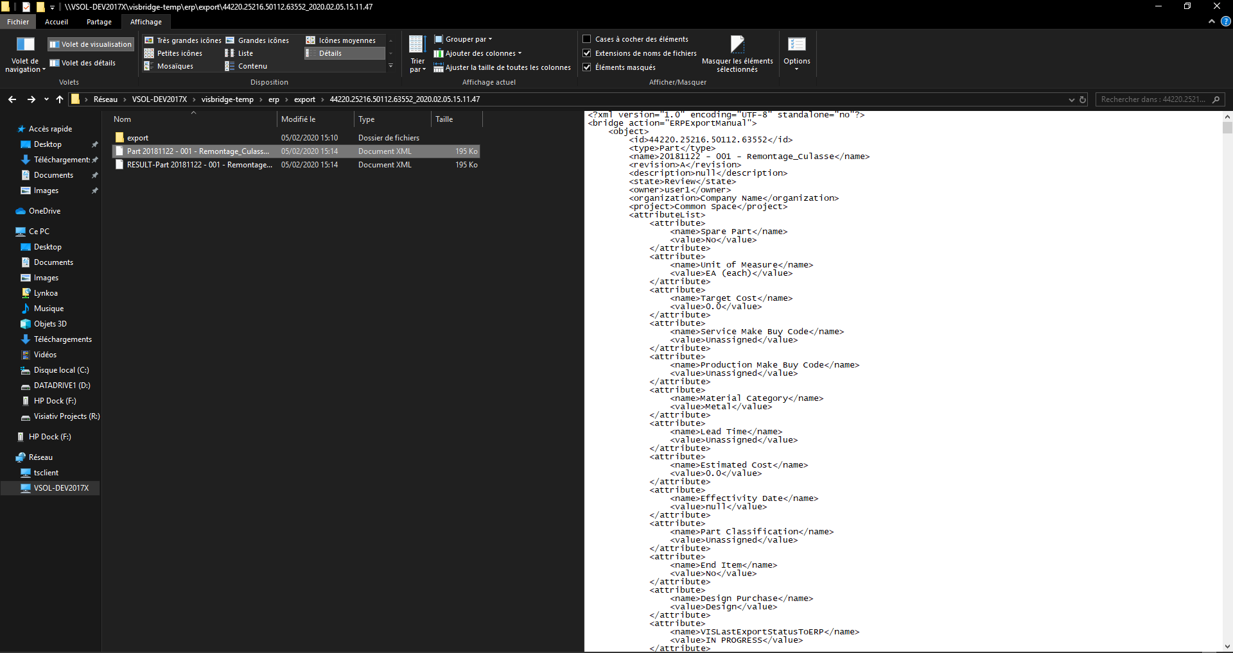Click Masquer les éléments sélectionnés icon

[737, 44]
